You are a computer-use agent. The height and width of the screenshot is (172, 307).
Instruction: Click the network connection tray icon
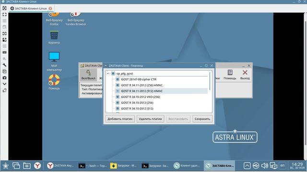coord(273,166)
